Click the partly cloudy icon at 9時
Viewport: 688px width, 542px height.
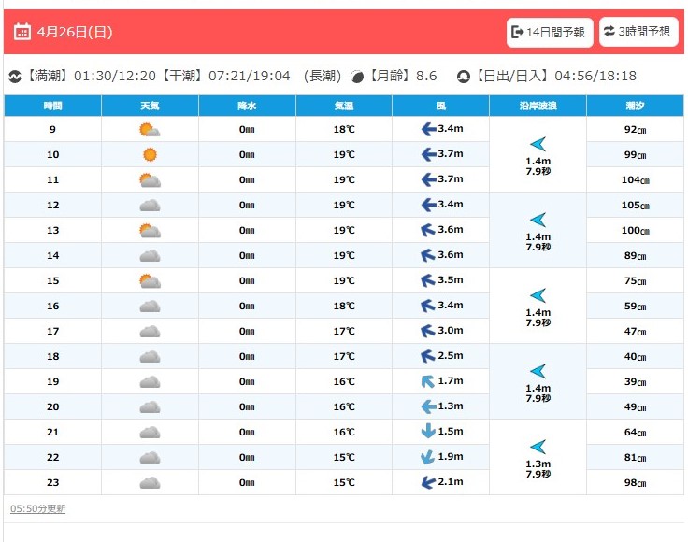(x=150, y=129)
